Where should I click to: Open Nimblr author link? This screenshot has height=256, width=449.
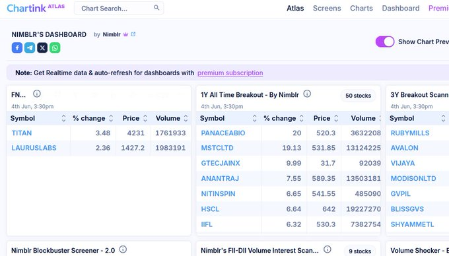(x=112, y=34)
